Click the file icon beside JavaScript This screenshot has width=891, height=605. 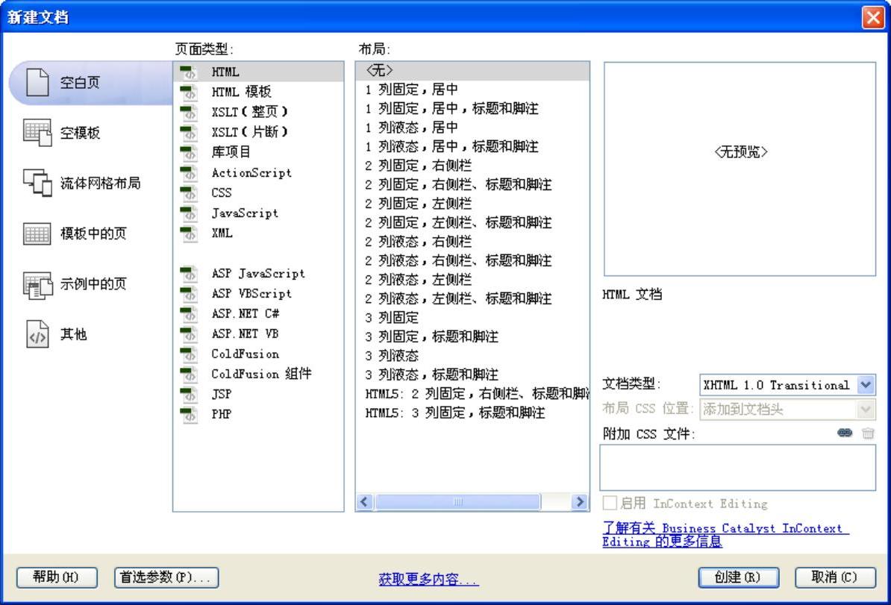click(x=189, y=213)
